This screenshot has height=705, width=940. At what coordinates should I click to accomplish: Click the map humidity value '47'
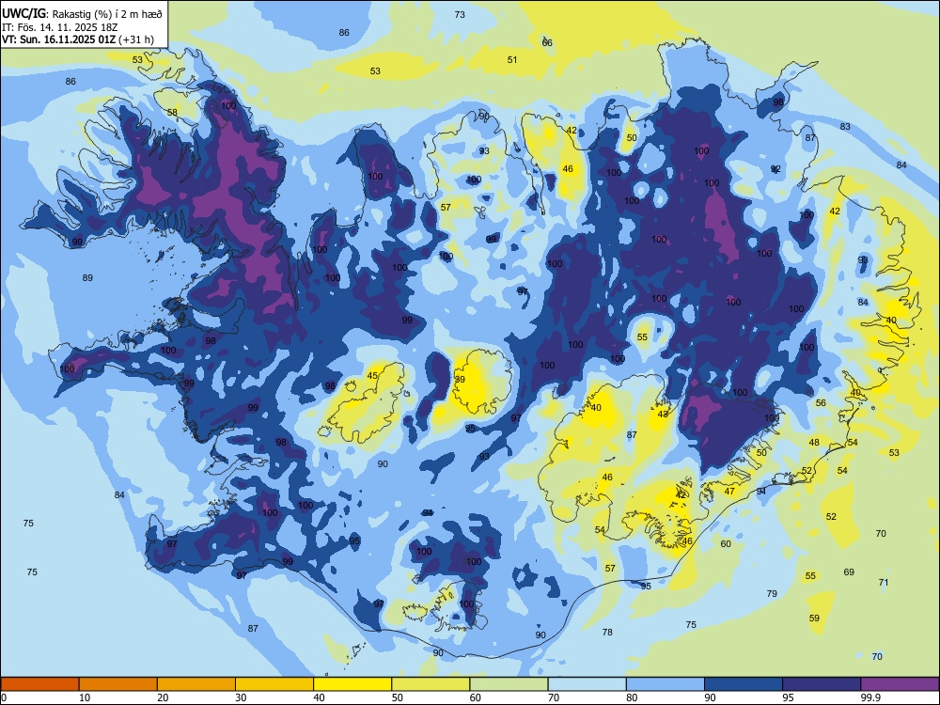[x=729, y=491]
